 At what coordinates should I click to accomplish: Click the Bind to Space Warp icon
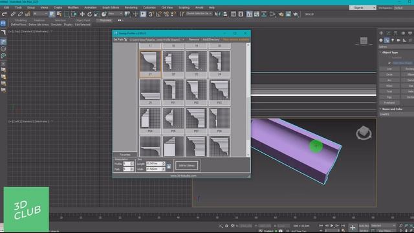point(27,14)
